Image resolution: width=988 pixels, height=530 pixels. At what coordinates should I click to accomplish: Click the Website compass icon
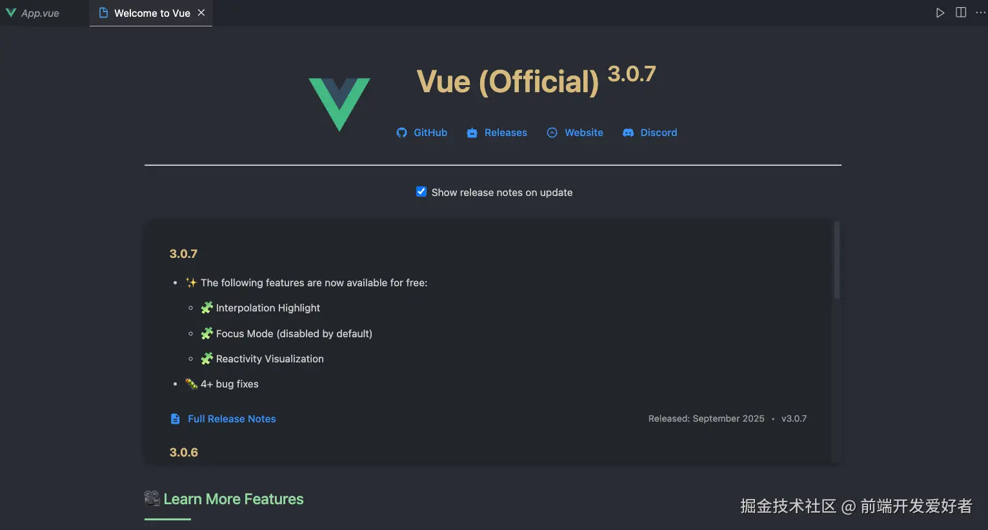(552, 133)
